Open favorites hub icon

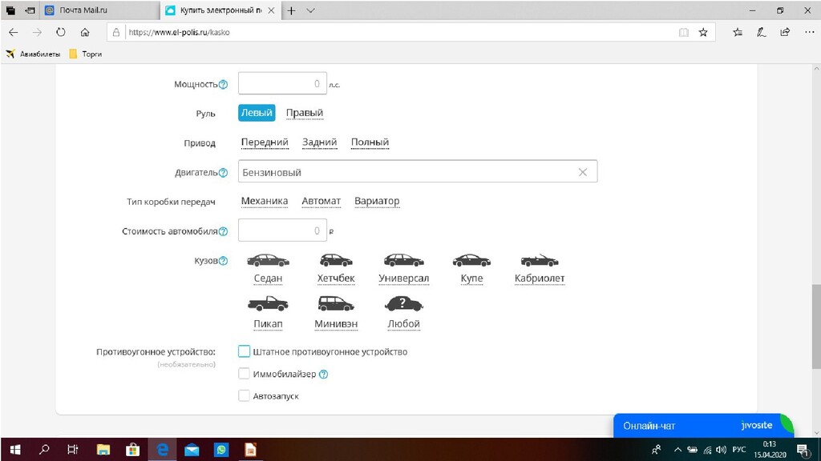click(x=738, y=32)
